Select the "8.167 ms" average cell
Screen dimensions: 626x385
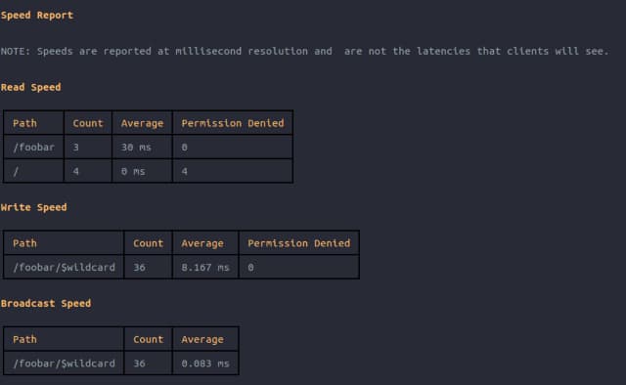click(205, 267)
